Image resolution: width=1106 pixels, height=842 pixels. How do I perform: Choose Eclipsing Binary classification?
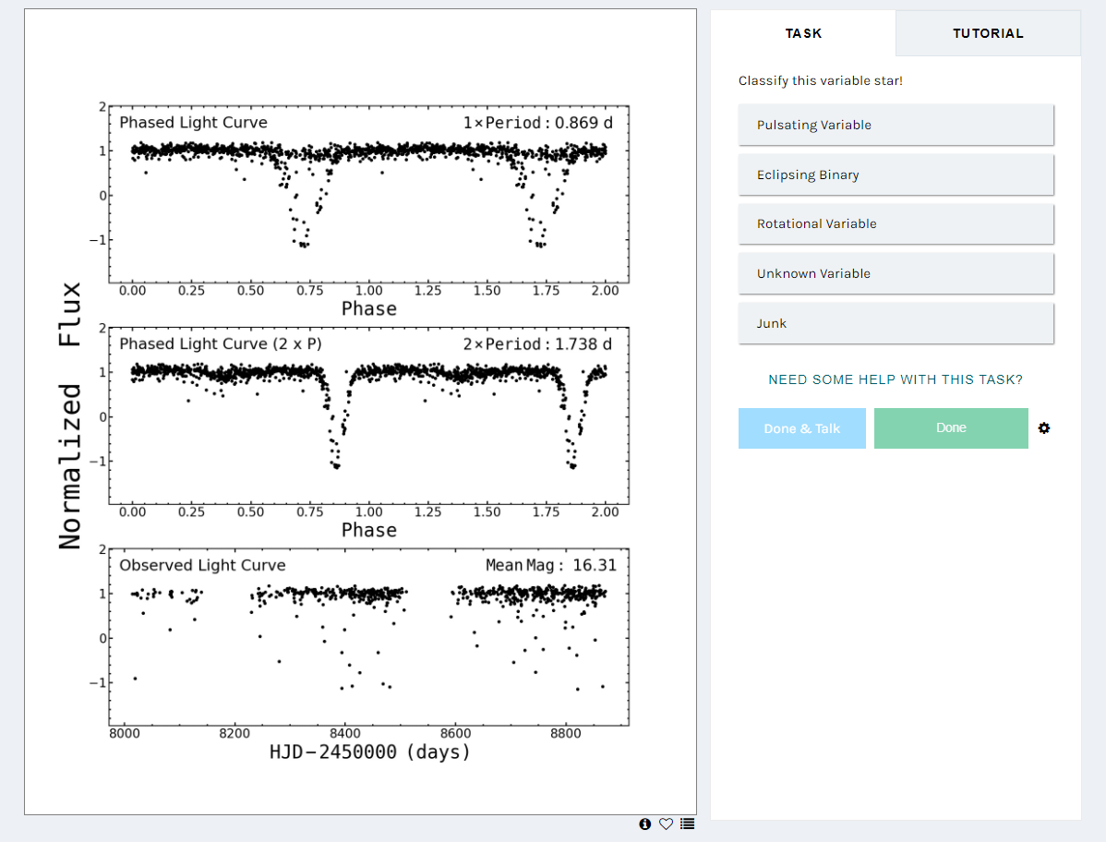(x=896, y=174)
